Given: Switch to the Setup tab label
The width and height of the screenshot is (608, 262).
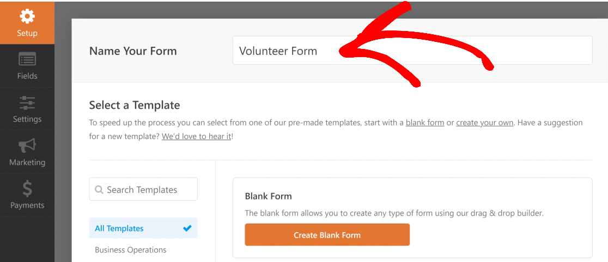Looking at the screenshot, I should [27, 33].
